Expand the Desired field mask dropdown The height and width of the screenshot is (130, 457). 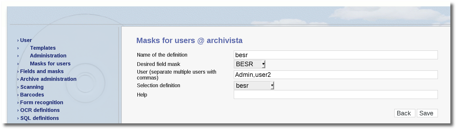tap(249, 64)
